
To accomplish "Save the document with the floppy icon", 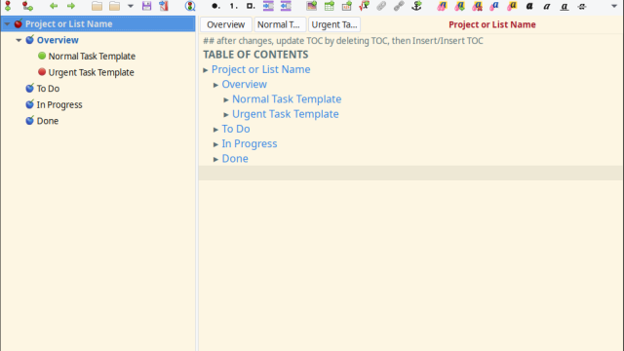I will pyautogui.click(x=147, y=6).
